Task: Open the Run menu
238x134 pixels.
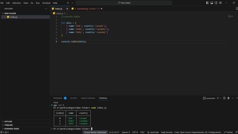Action: click(x=38, y=3)
